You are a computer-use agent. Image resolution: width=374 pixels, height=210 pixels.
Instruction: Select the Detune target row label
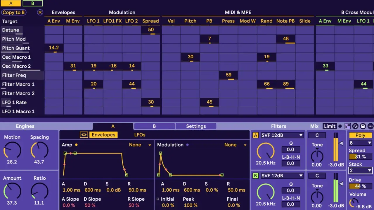click(11, 30)
